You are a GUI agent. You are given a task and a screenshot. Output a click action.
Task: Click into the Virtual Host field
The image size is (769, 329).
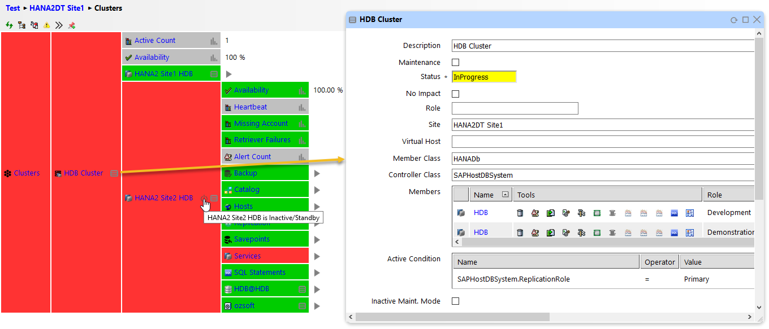[603, 142]
